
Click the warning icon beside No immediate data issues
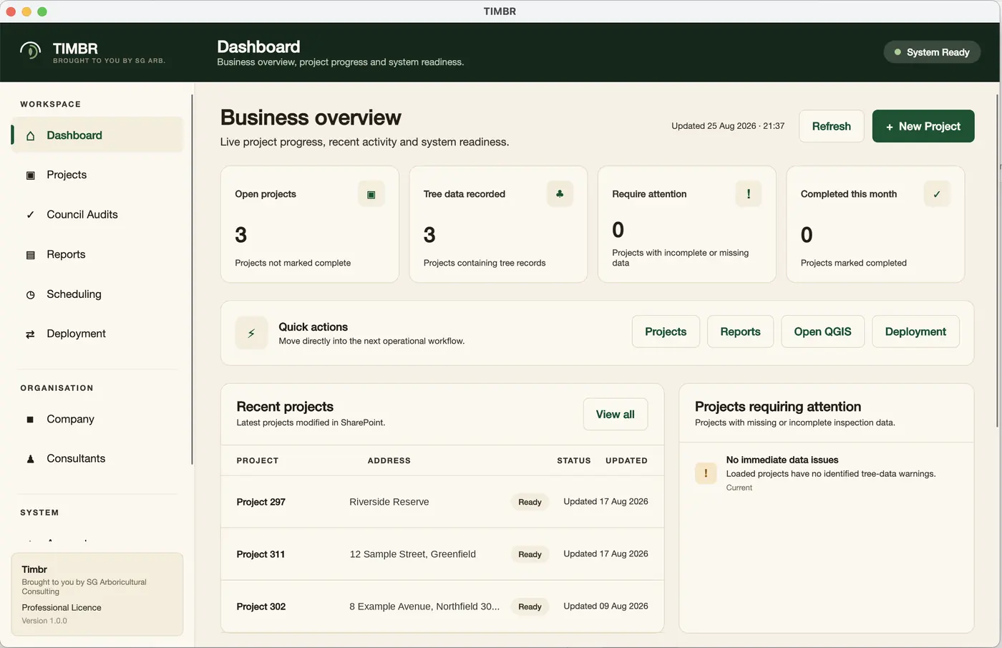(706, 473)
